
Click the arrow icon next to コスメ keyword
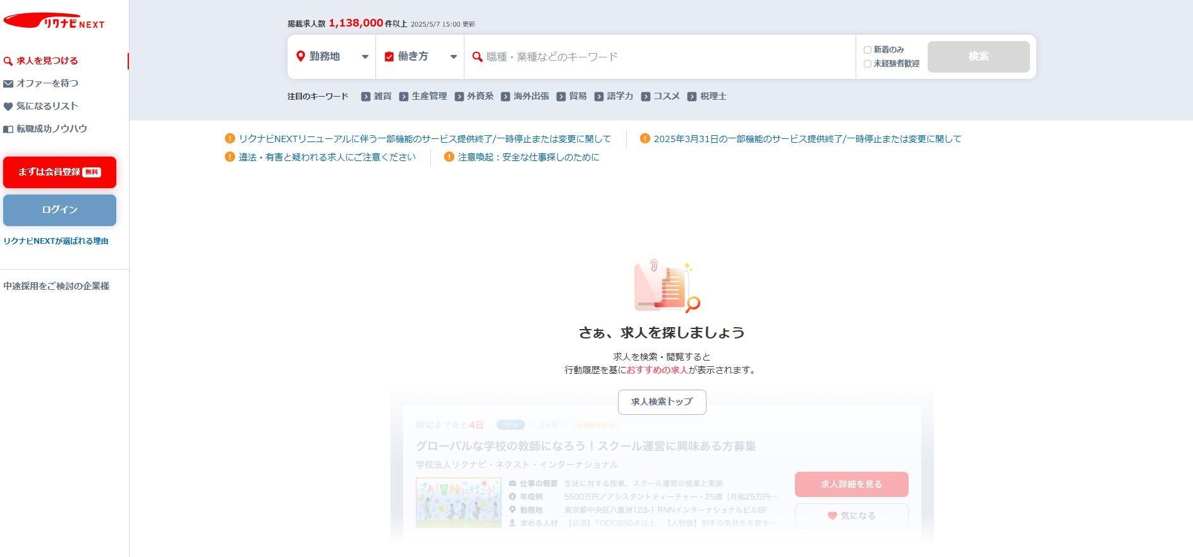coord(645,97)
